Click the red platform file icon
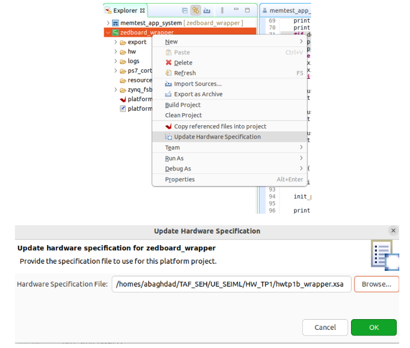410x348 pixels. point(123,99)
